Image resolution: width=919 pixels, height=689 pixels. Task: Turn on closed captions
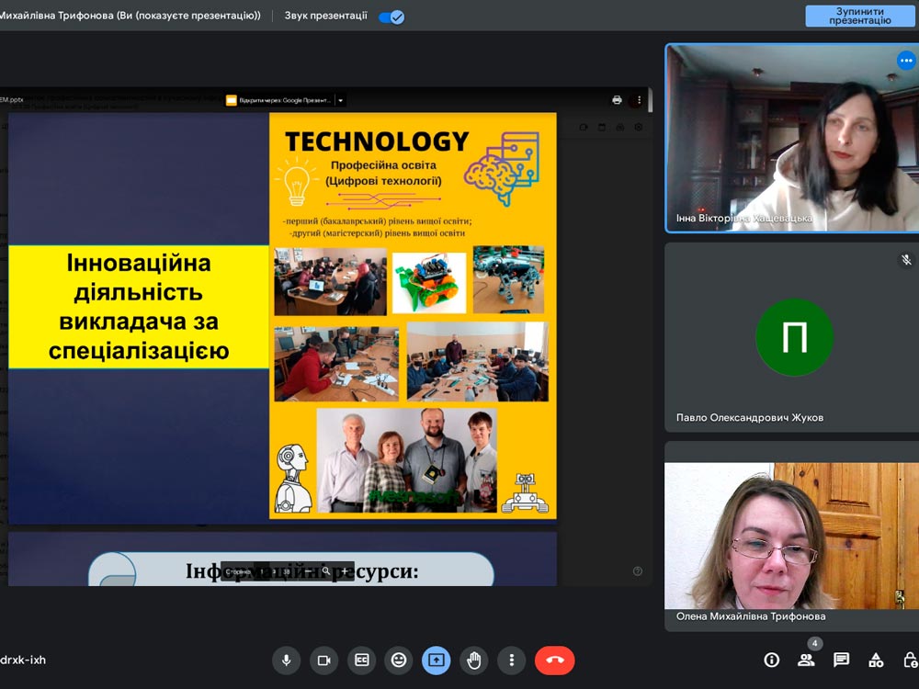pyautogui.click(x=361, y=660)
